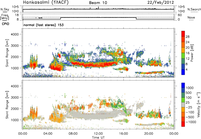Click the 60 tick right of the frequency panel
Viewport: 201px width, 139px height.
180,15
